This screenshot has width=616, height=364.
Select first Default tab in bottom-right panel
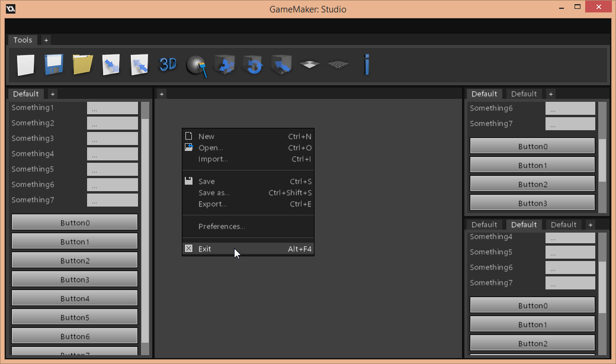pos(484,224)
